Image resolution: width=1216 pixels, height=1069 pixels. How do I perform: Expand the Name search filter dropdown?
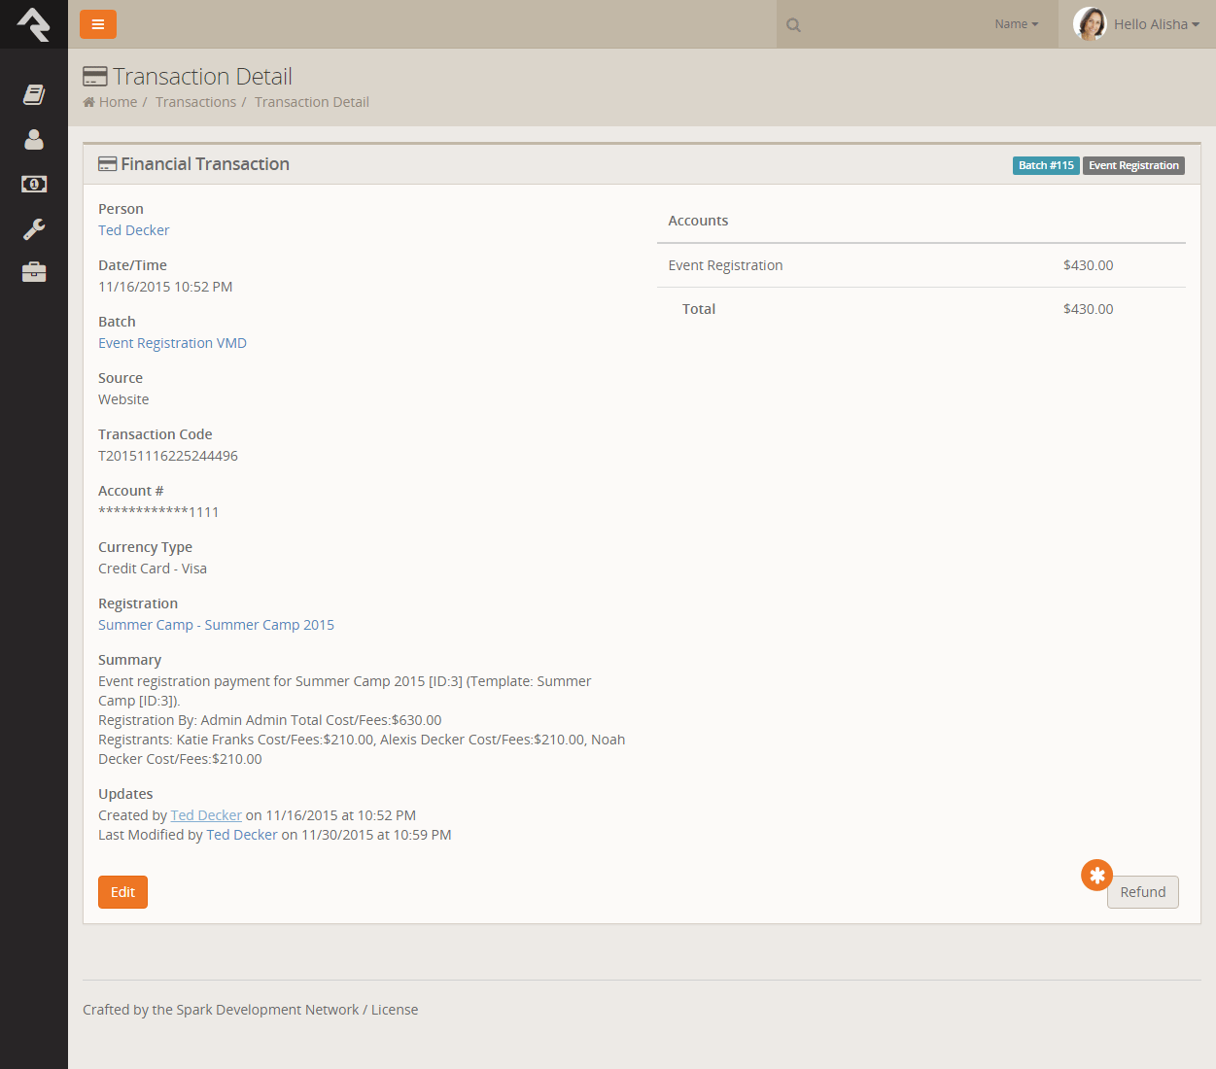pos(1016,24)
